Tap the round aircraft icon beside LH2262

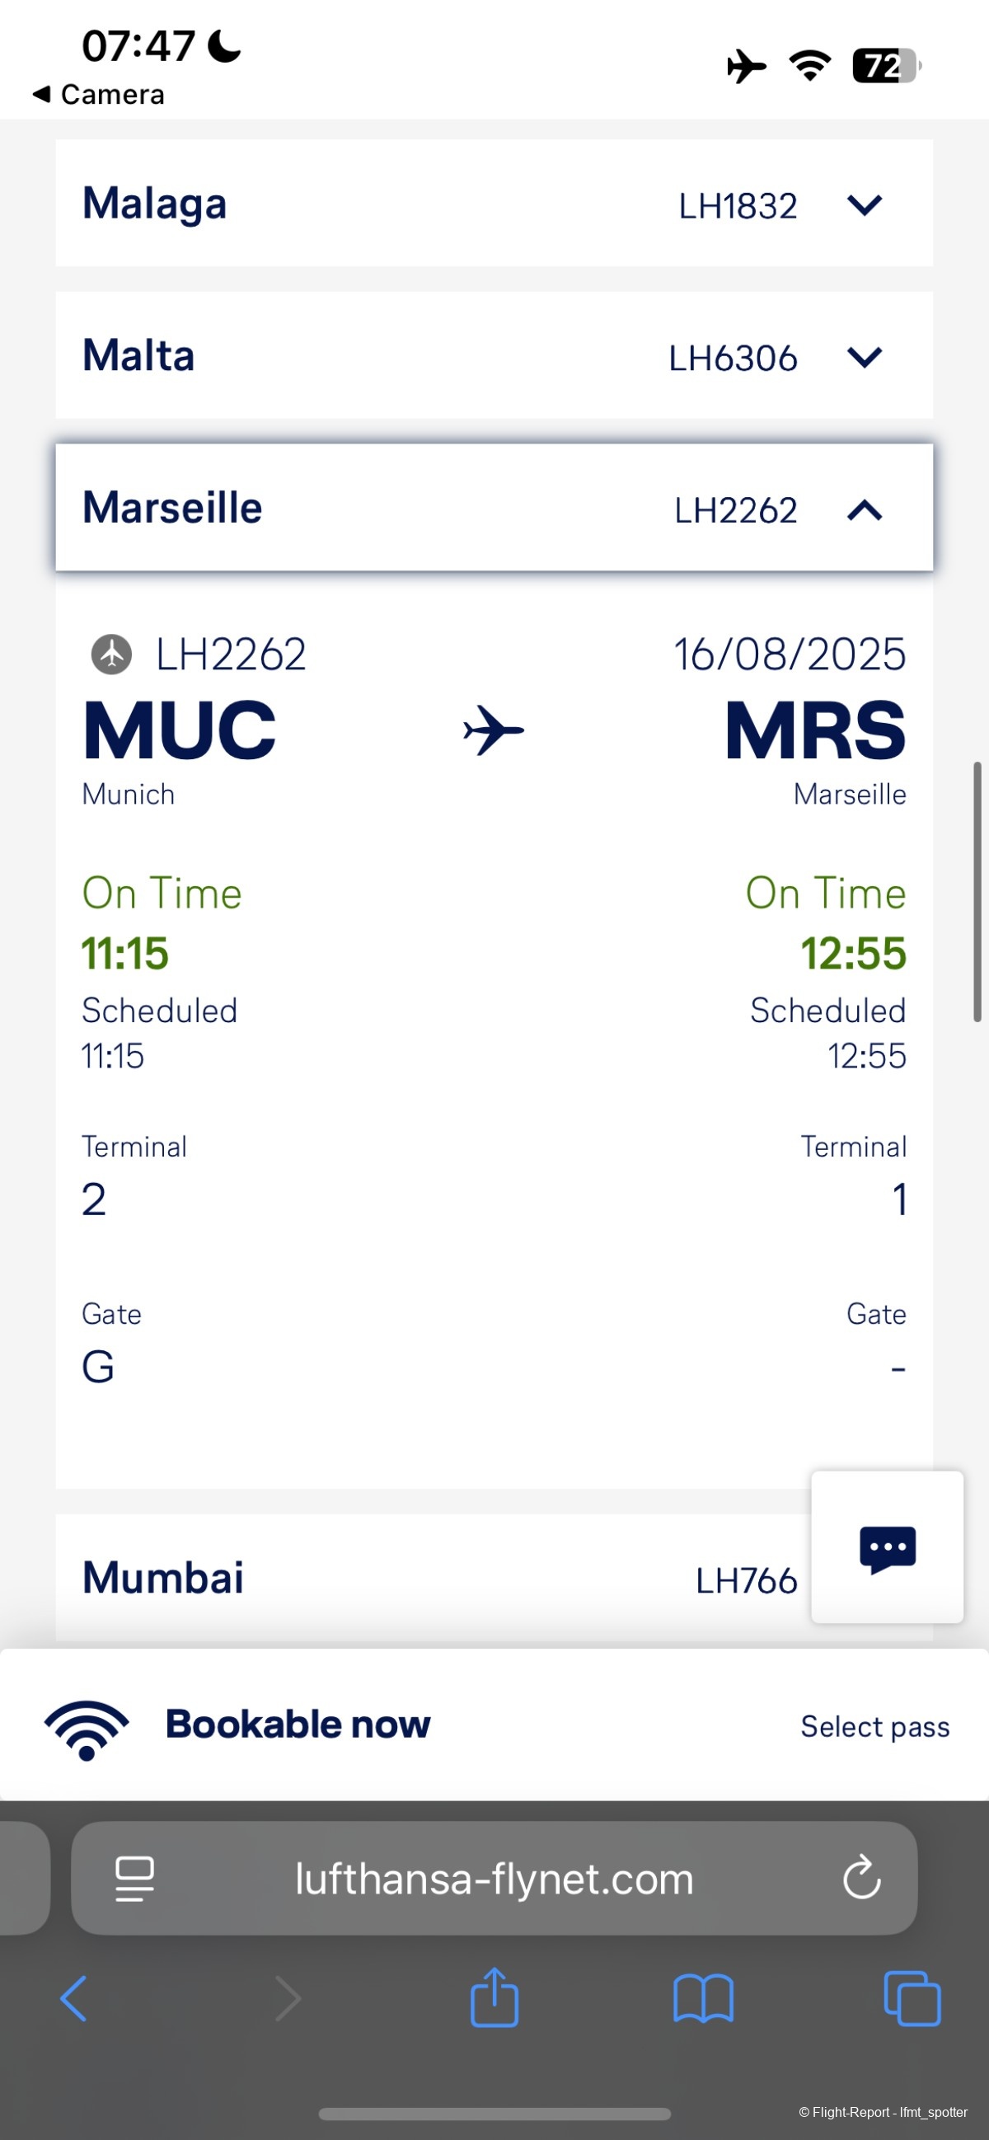pyautogui.click(x=111, y=654)
